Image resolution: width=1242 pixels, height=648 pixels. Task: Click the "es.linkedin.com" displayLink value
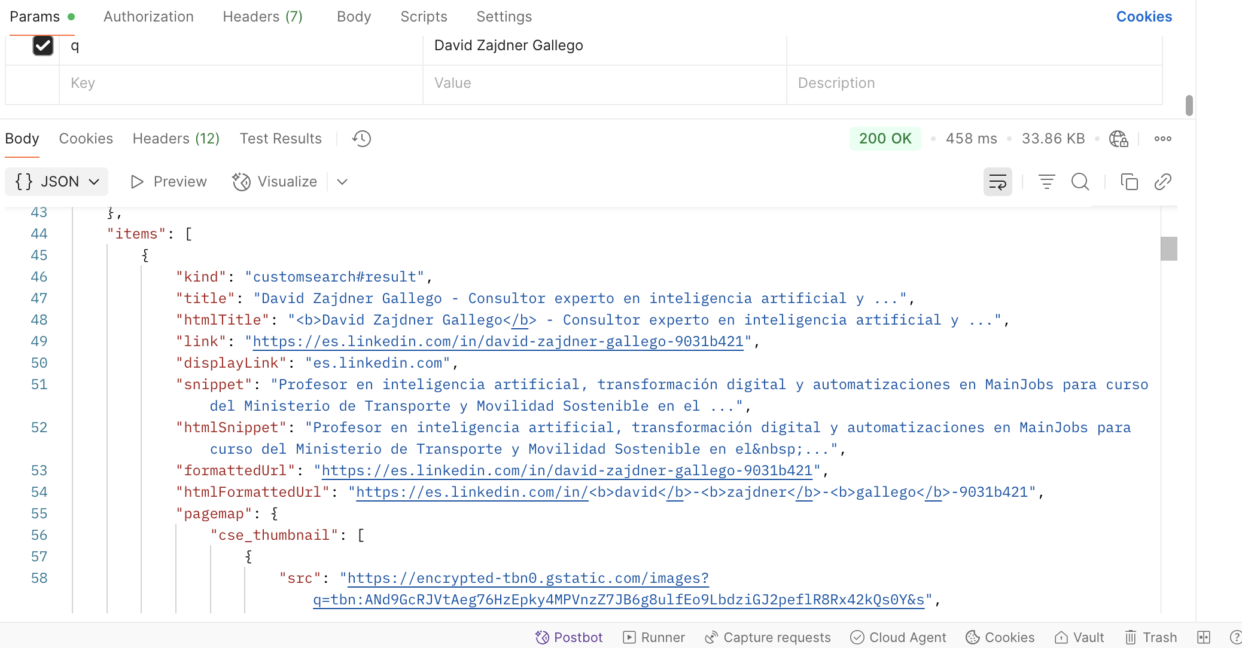point(378,363)
